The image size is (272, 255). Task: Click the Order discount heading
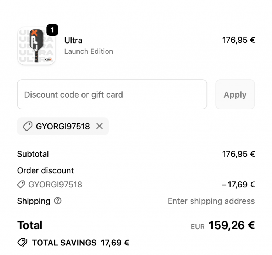pos(45,170)
